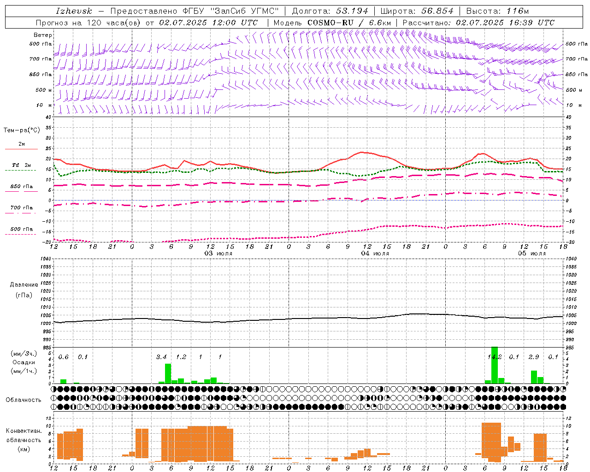The height and width of the screenshot is (472, 590).
Task: Click computed time "Рассчитано: 02.07.2025 16:39 UTC"
Action: click(x=478, y=23)
